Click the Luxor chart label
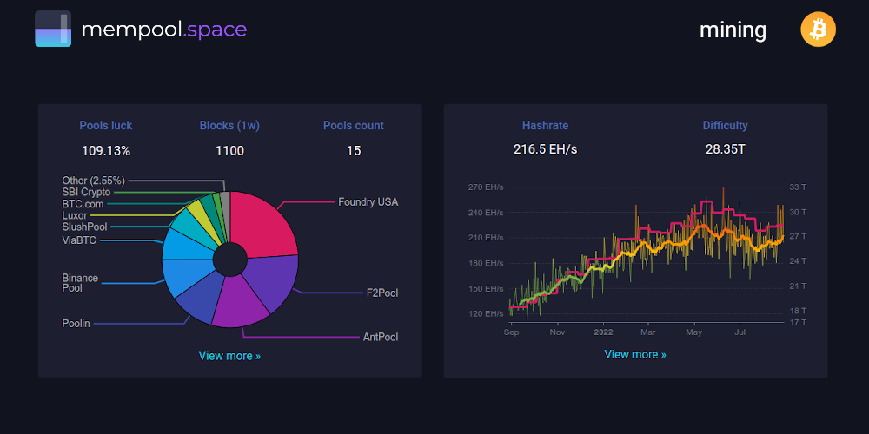This screenshot has width=869, height=434. [x=75, y=215]
